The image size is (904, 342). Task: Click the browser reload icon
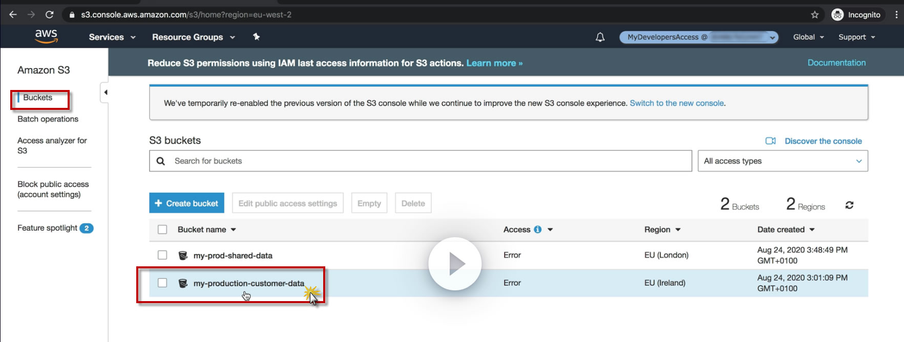coord(49,15)
